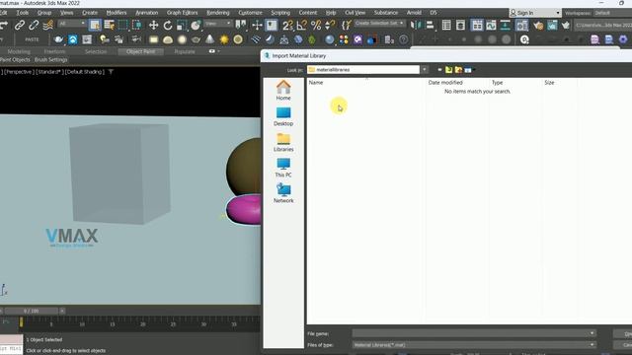Click the Render Production teapot icon
This screenshot has height=355, width=632.
[566, 26]
